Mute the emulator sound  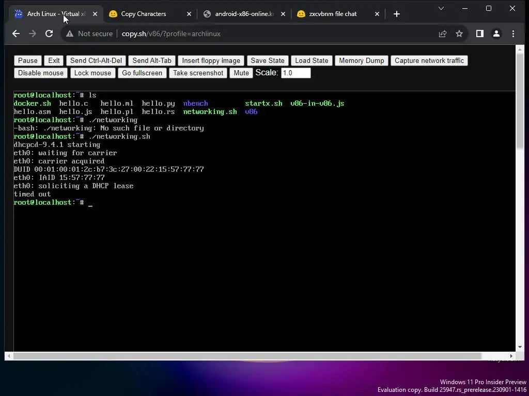[x=241, y=73]
